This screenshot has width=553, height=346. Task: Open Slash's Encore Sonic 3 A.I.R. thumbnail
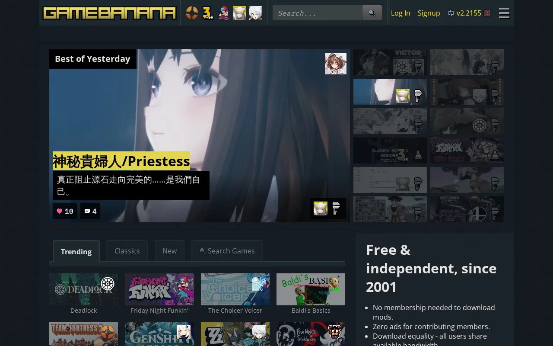pos(390,151)
